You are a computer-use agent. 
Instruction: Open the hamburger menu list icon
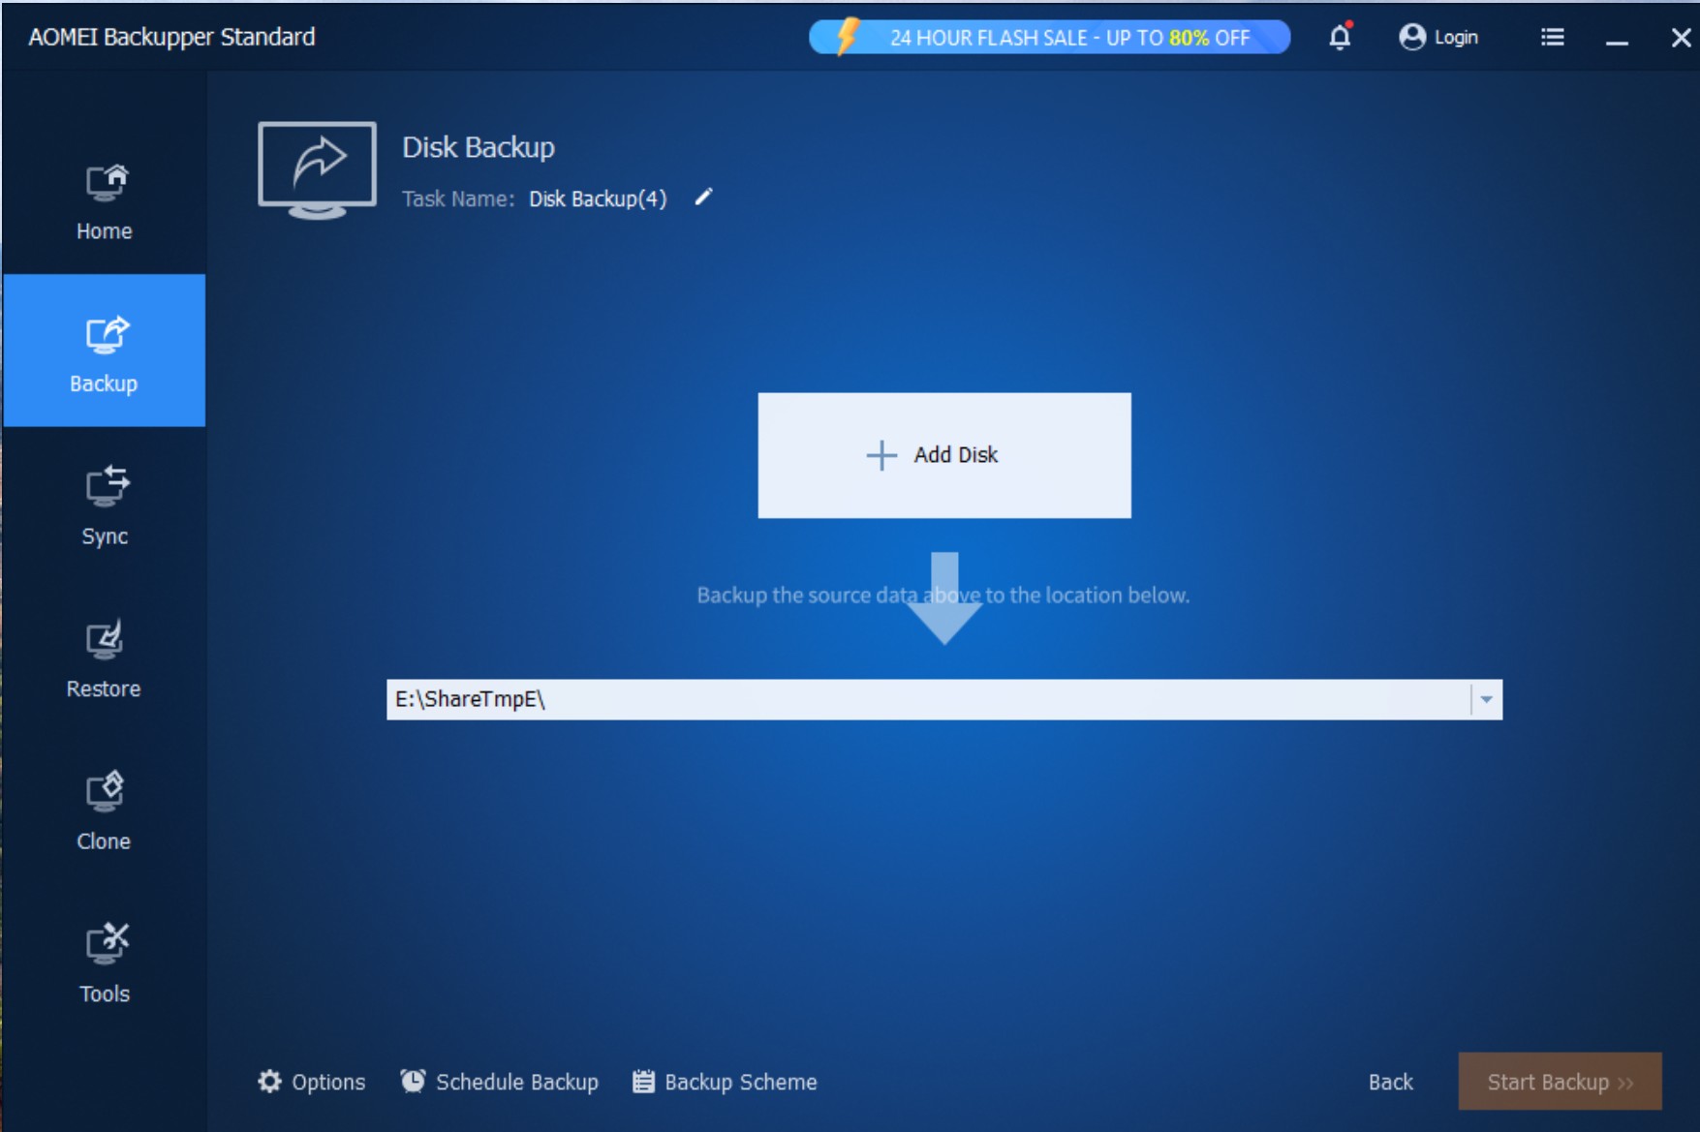tap(1553, 37)
